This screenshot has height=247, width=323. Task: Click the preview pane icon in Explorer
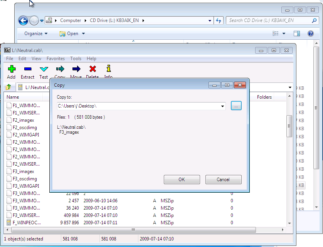pos(297,33)
